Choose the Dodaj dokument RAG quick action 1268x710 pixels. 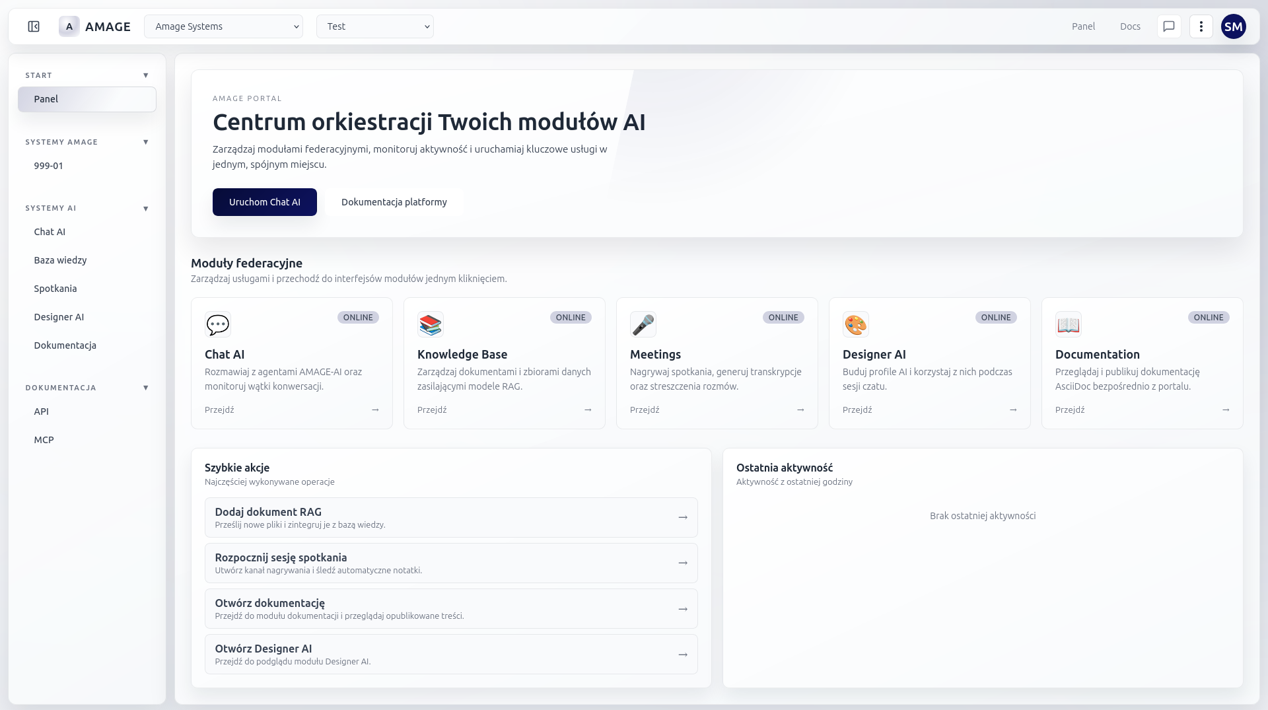450,517
